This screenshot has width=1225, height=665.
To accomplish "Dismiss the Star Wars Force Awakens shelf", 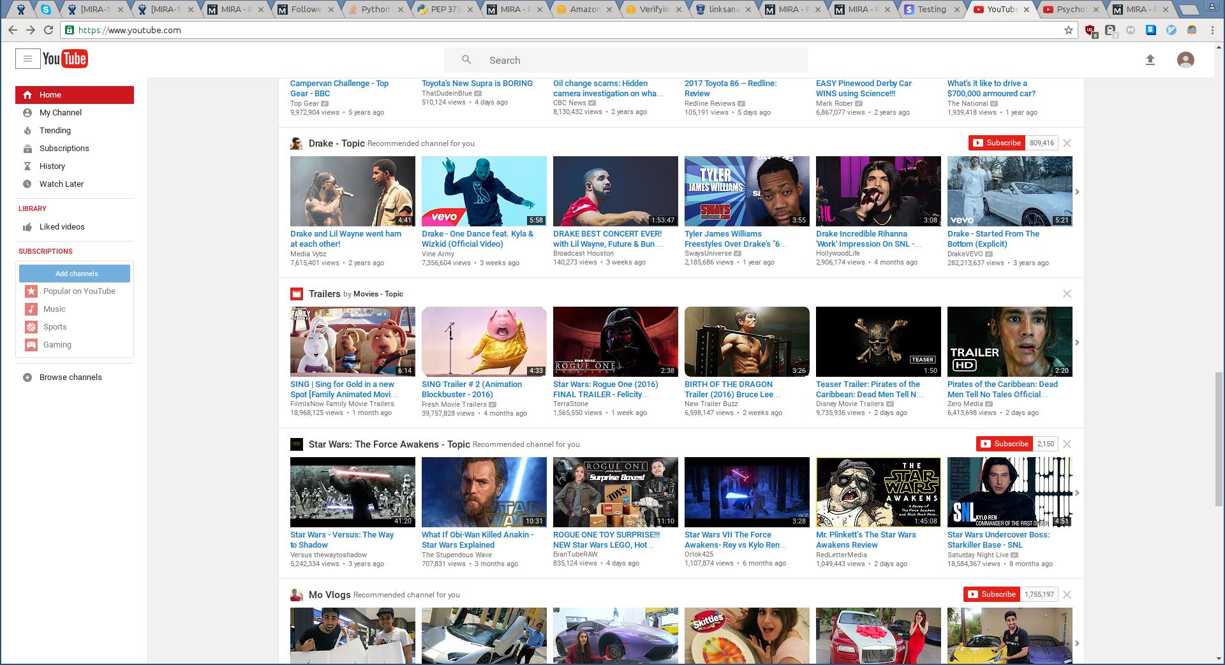I will 1067,444.
